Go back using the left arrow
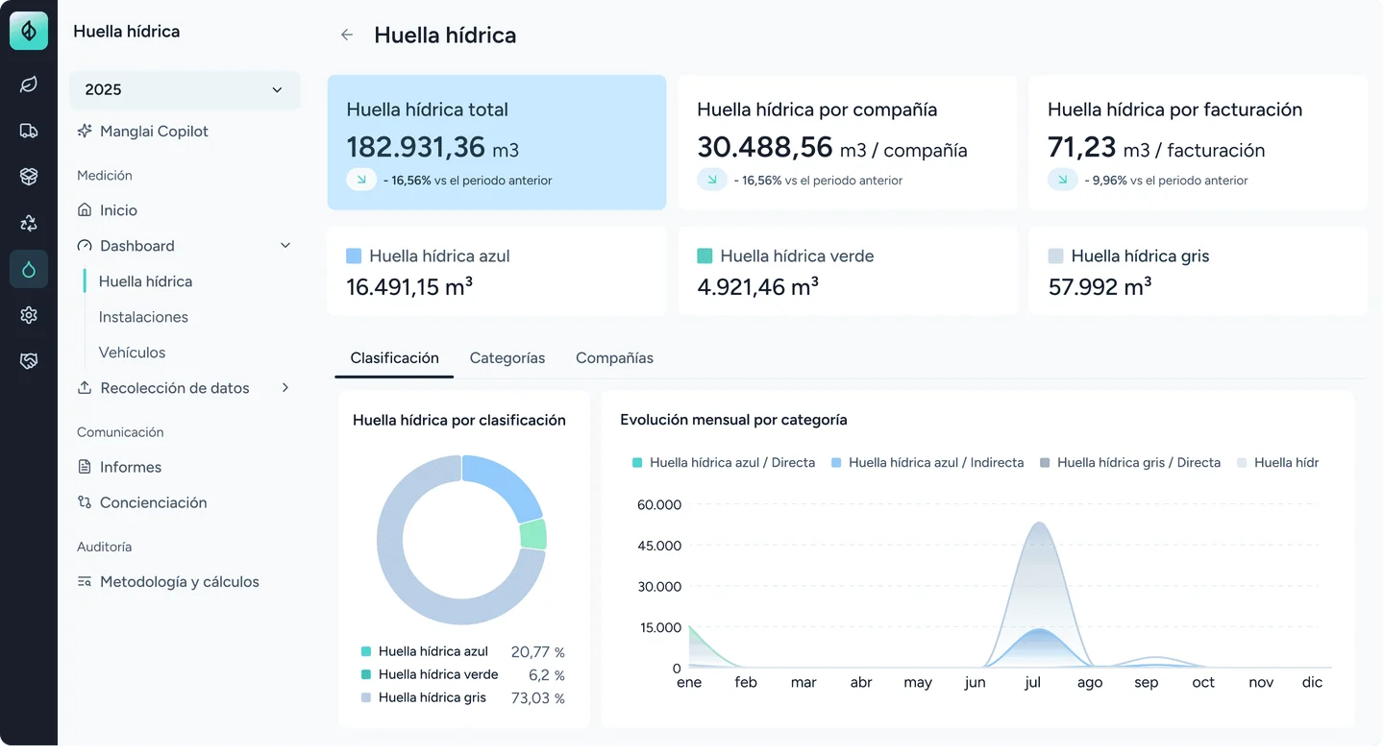Image resolution: width=1384 pixels, height=755 pixels. point(347,36)
